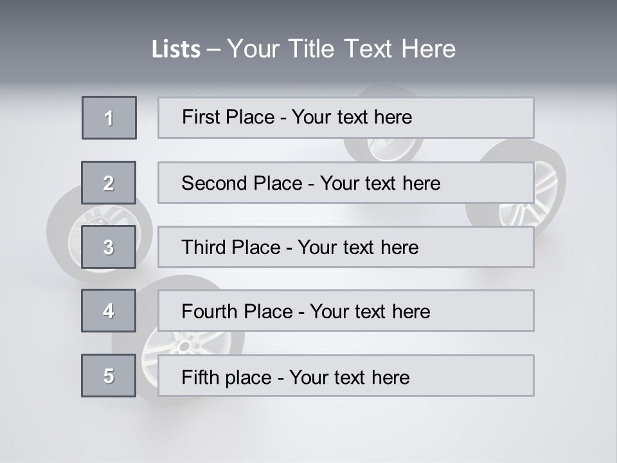Viewport: 617px width, 463px height.
Task: Select the number 1 box
Action: click(x=109, y=118)
